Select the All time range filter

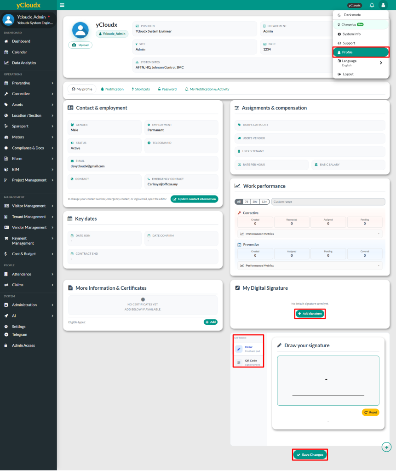click(x=239, y=201)
